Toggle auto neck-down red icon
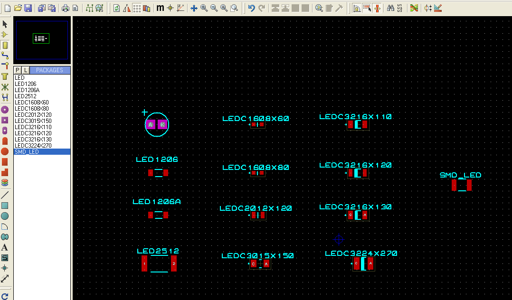This screenshot has height=300, width=512. coord(377,8)
